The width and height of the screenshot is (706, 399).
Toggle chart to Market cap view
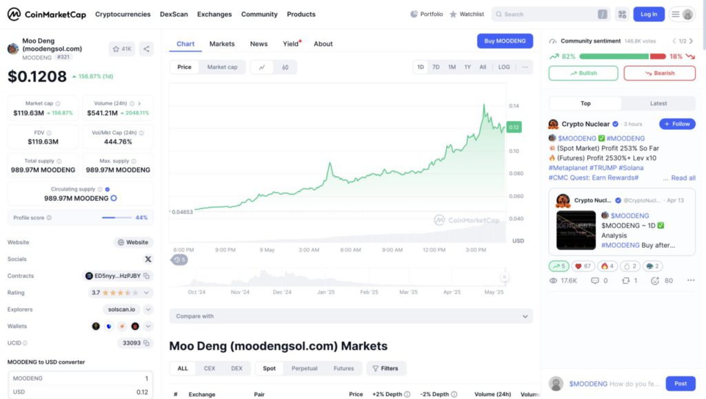pyautogui.click(x=222, y=67)
